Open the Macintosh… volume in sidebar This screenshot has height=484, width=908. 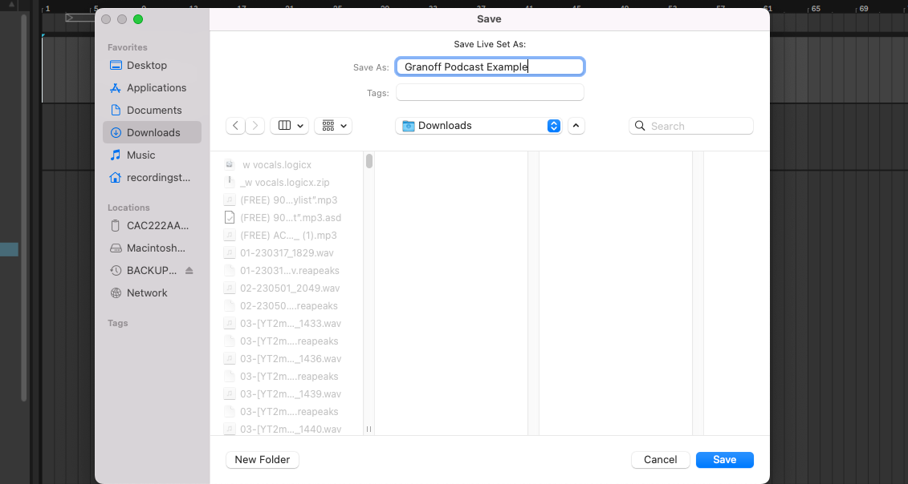[156, 248]
